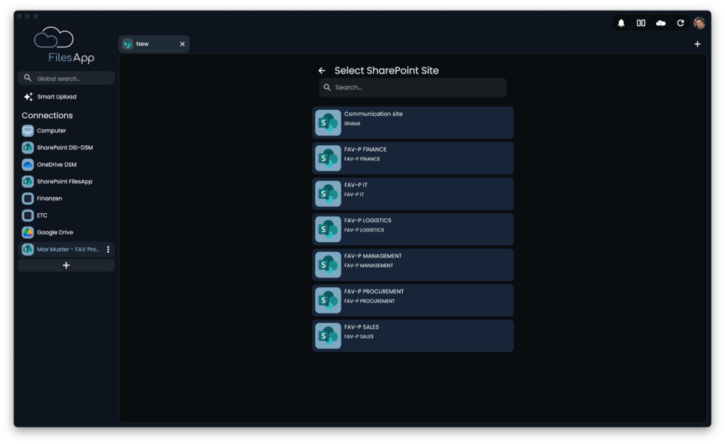Choose the FAV-P MANAGEMENT site
Screen dimensions: 725x444
pyautogui.click(x=413, y=265)
